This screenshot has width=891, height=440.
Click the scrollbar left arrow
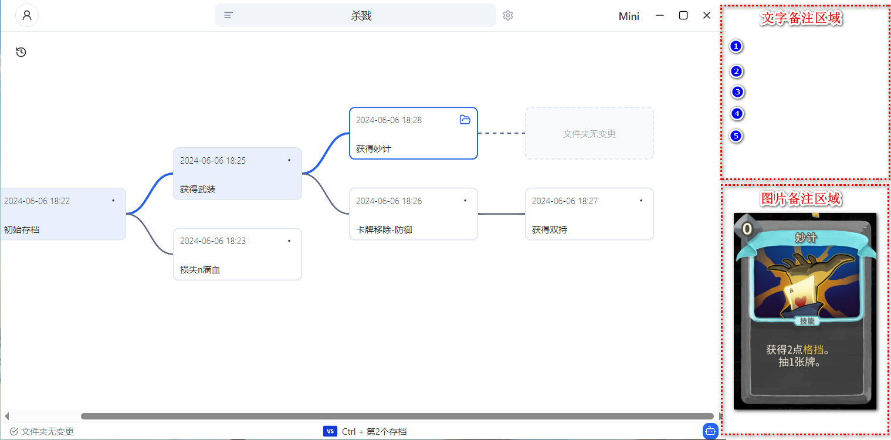[6, 416]
